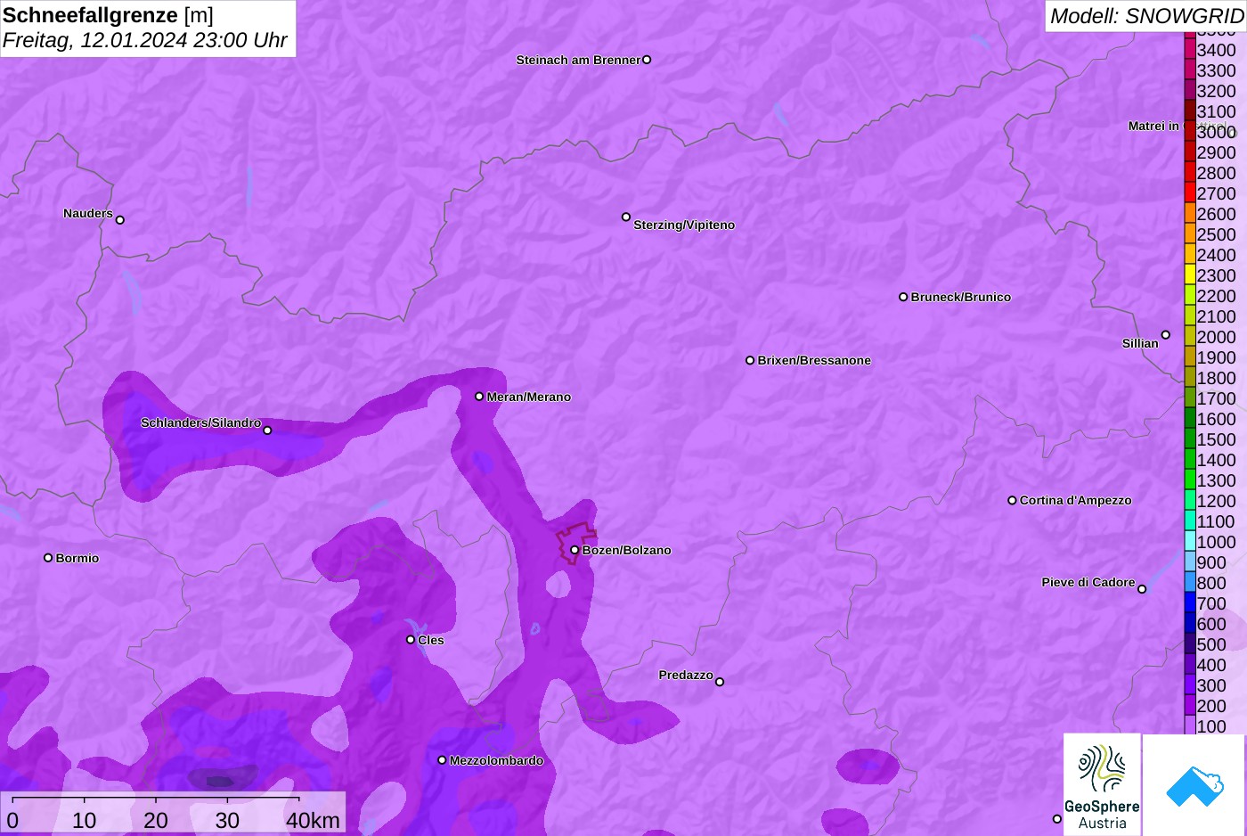The height and width of the screenshot is (836, 1247).
Task: Click the Matrei in label text
Action: [x=1153, y=126]
